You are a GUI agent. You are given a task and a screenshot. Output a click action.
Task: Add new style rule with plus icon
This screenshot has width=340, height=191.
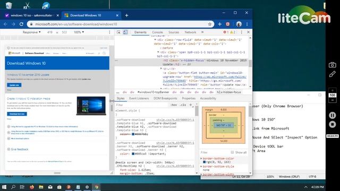[x=191, y=105]
